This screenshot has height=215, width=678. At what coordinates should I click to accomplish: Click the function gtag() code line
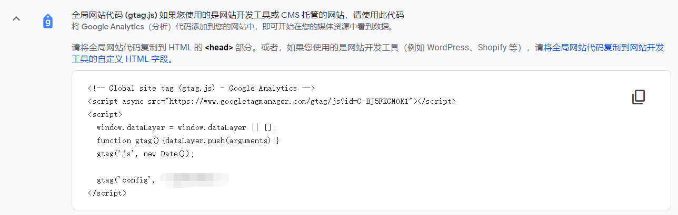point(187,141)
